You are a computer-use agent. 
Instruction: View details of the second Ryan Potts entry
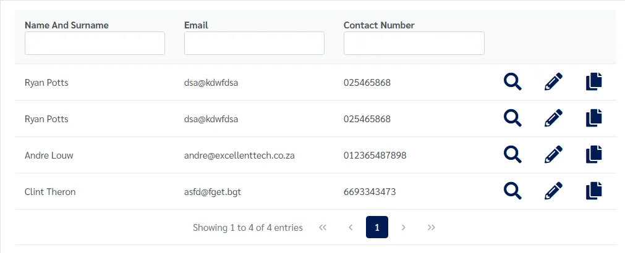click(512, 118)
